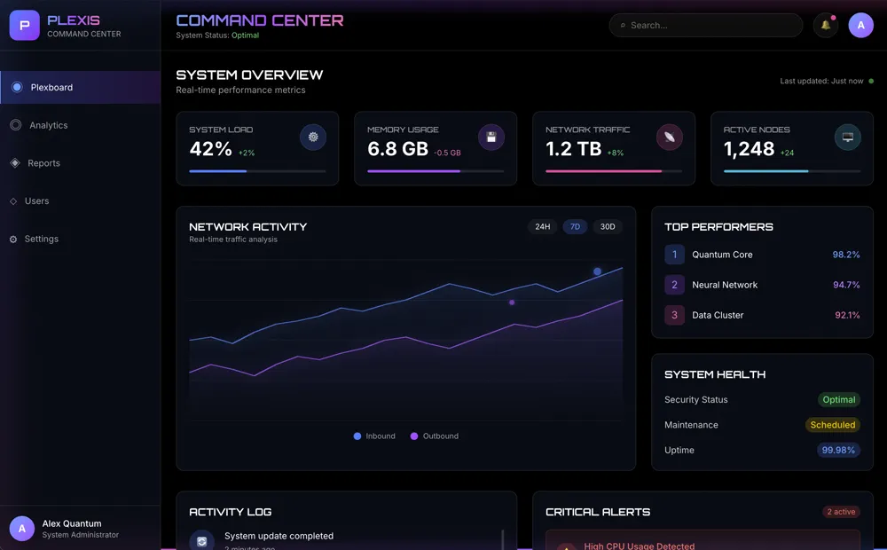Switch chart to 7D range
The width and height of the screenshot is (887, 550).
click(x=575, y=227)
